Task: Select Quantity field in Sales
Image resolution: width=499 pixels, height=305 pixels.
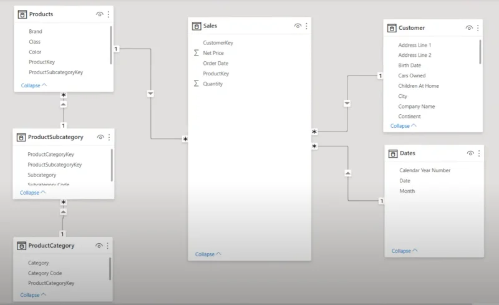Action: click(213, 84)
